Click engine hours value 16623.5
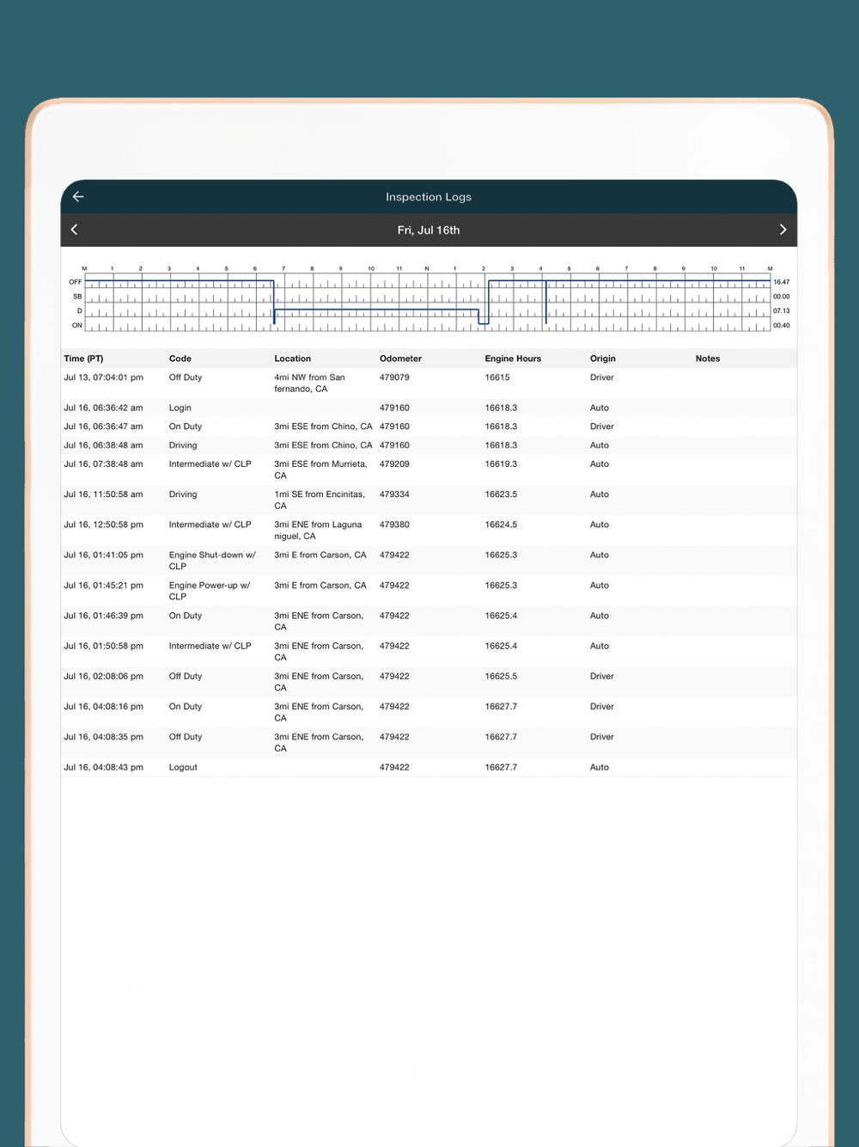The height and width of the screenshot is (1147, 859). tap(501, 494)
